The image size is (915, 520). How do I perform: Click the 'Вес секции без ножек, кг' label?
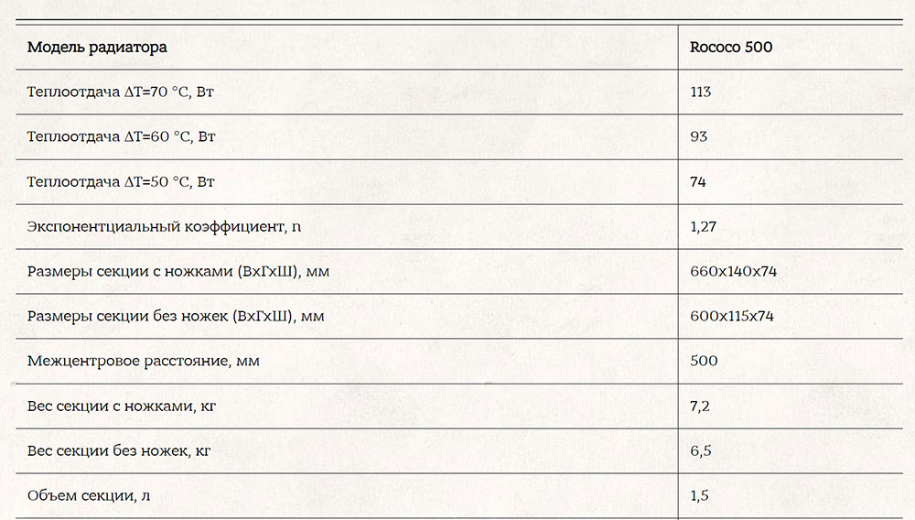click(119, 450)
